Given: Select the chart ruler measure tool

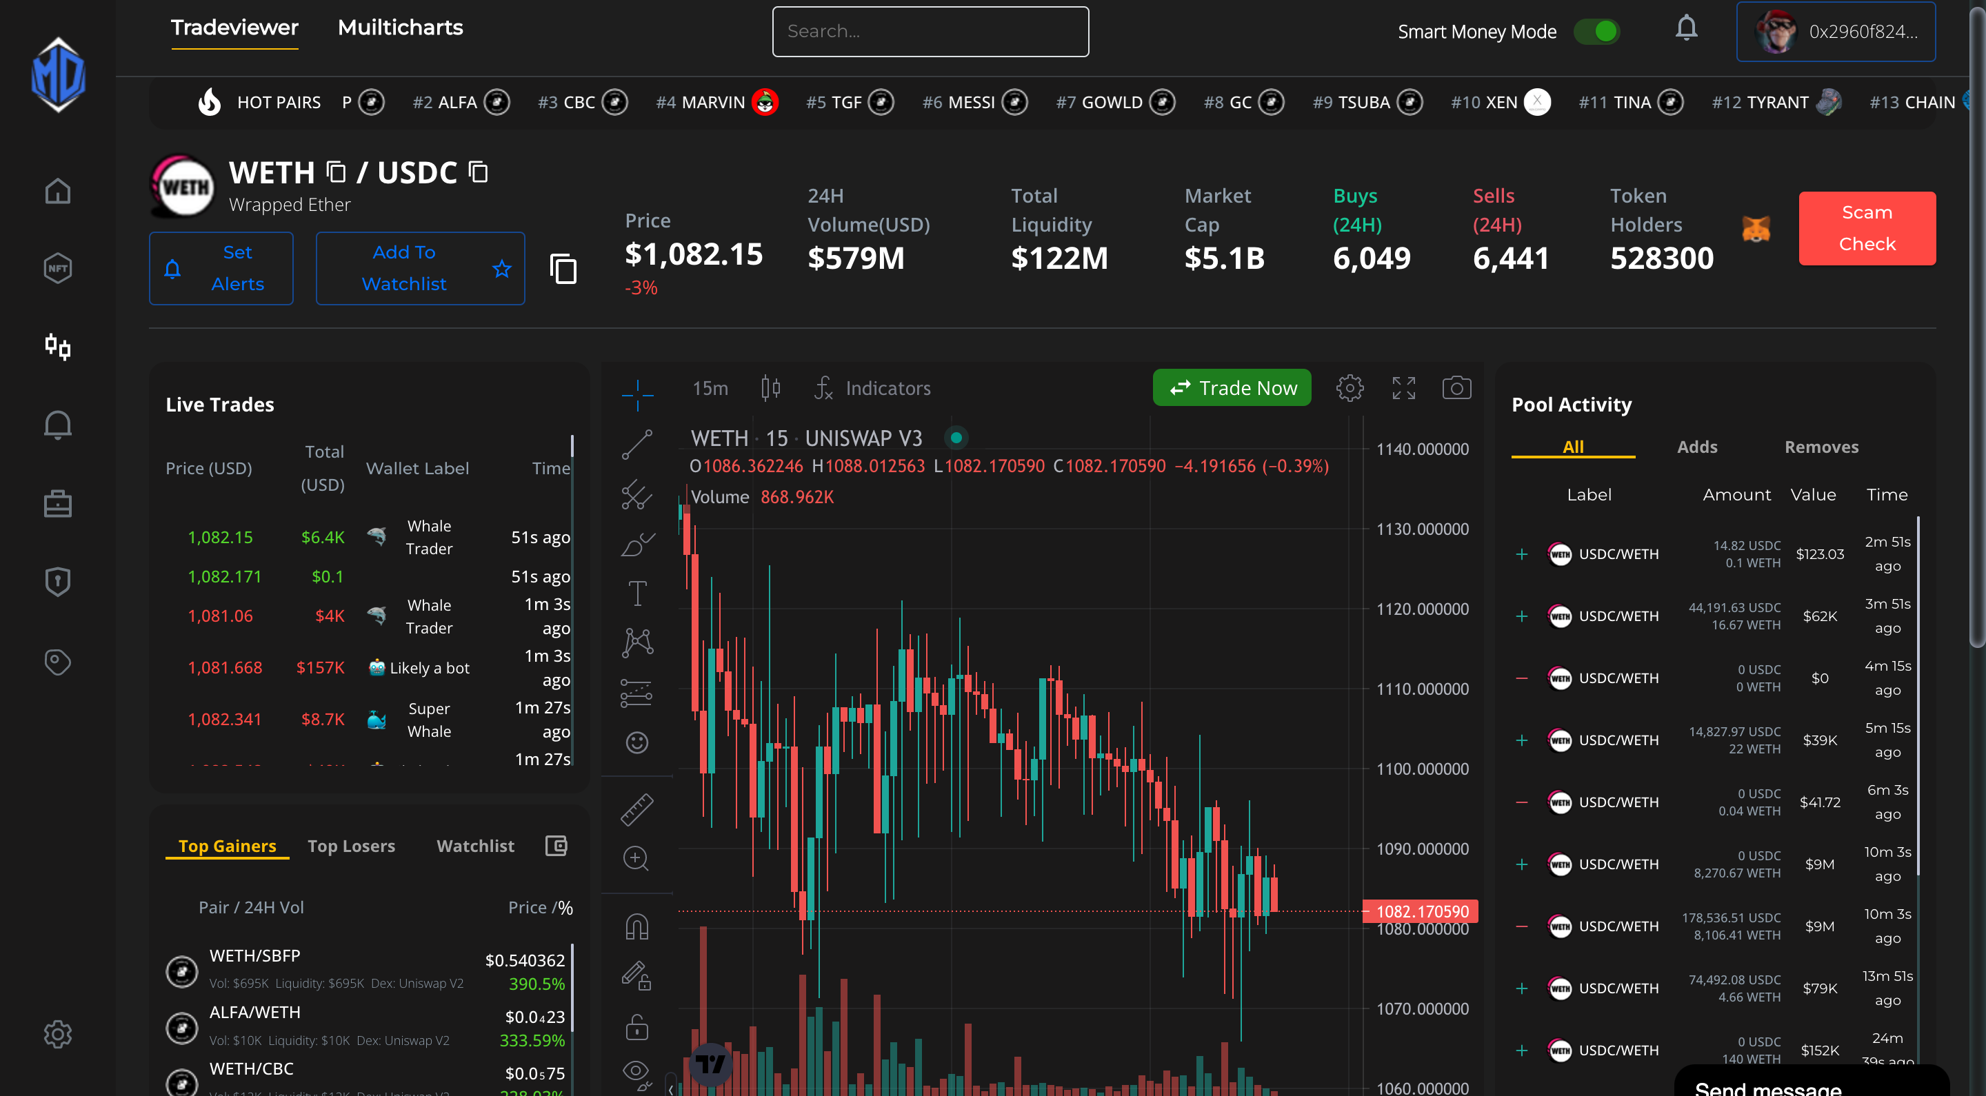Looking at the screenshot, I should click(638, 809).
